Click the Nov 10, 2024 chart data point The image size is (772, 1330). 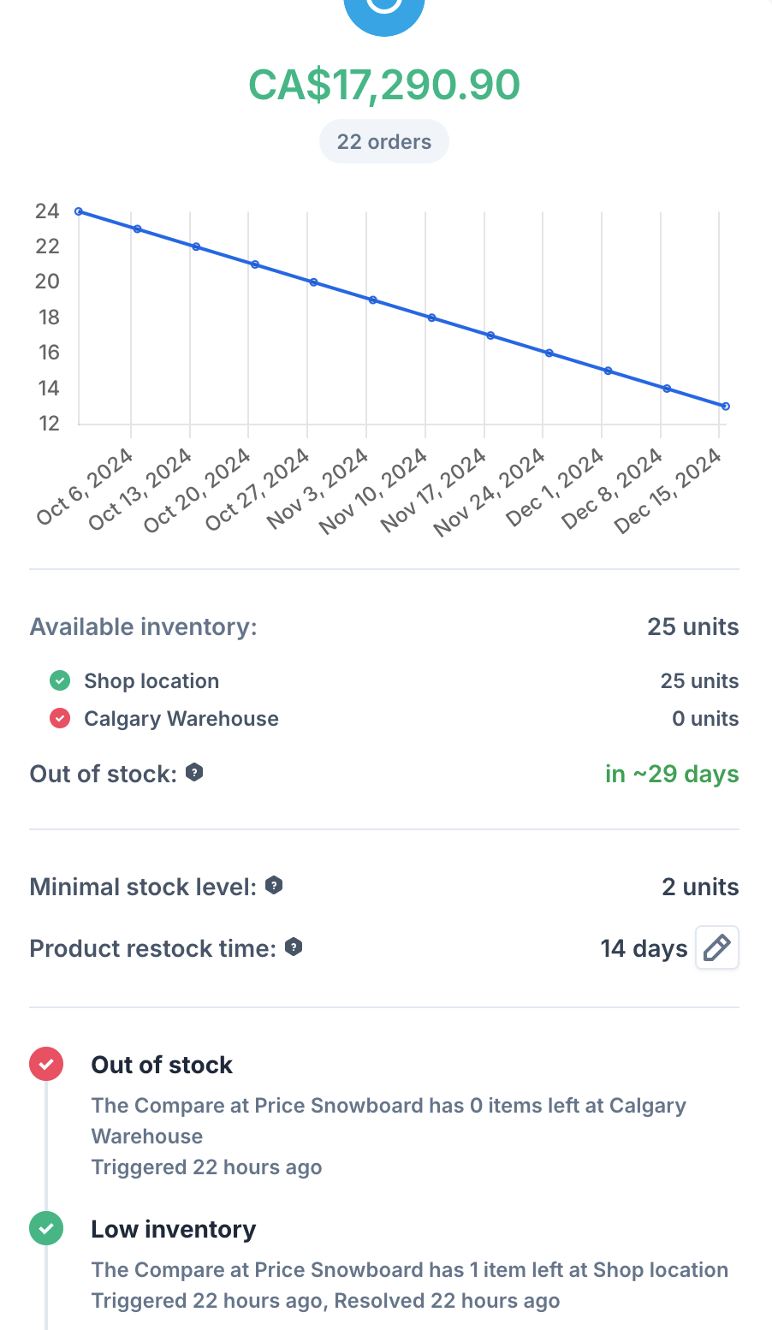[x=431, y=318]
